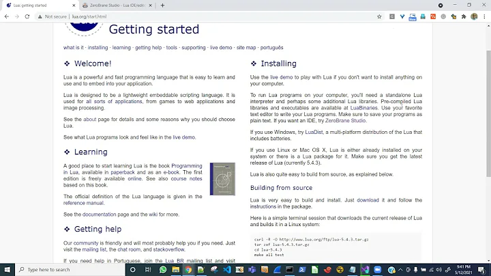This screenshot has width=491, height=276.
Task: Open the 'tools' navigation link
Action: tap(172, 48)
